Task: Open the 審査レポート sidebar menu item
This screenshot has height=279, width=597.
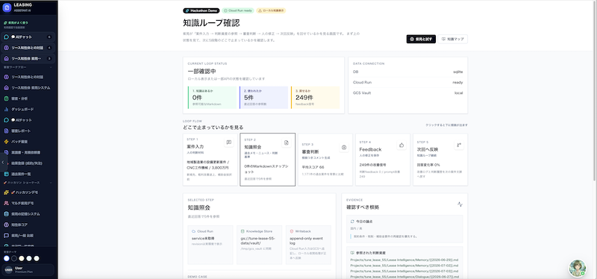Action: point(29,131)
